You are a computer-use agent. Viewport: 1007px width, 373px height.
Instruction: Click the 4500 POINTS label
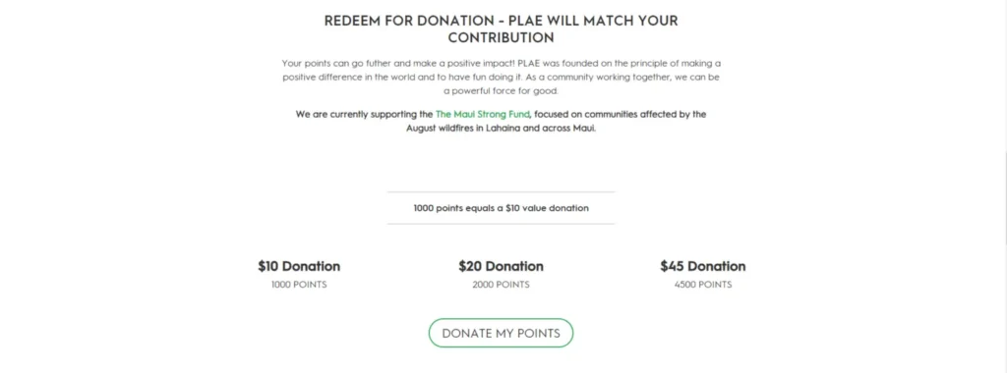click(703, 285)
